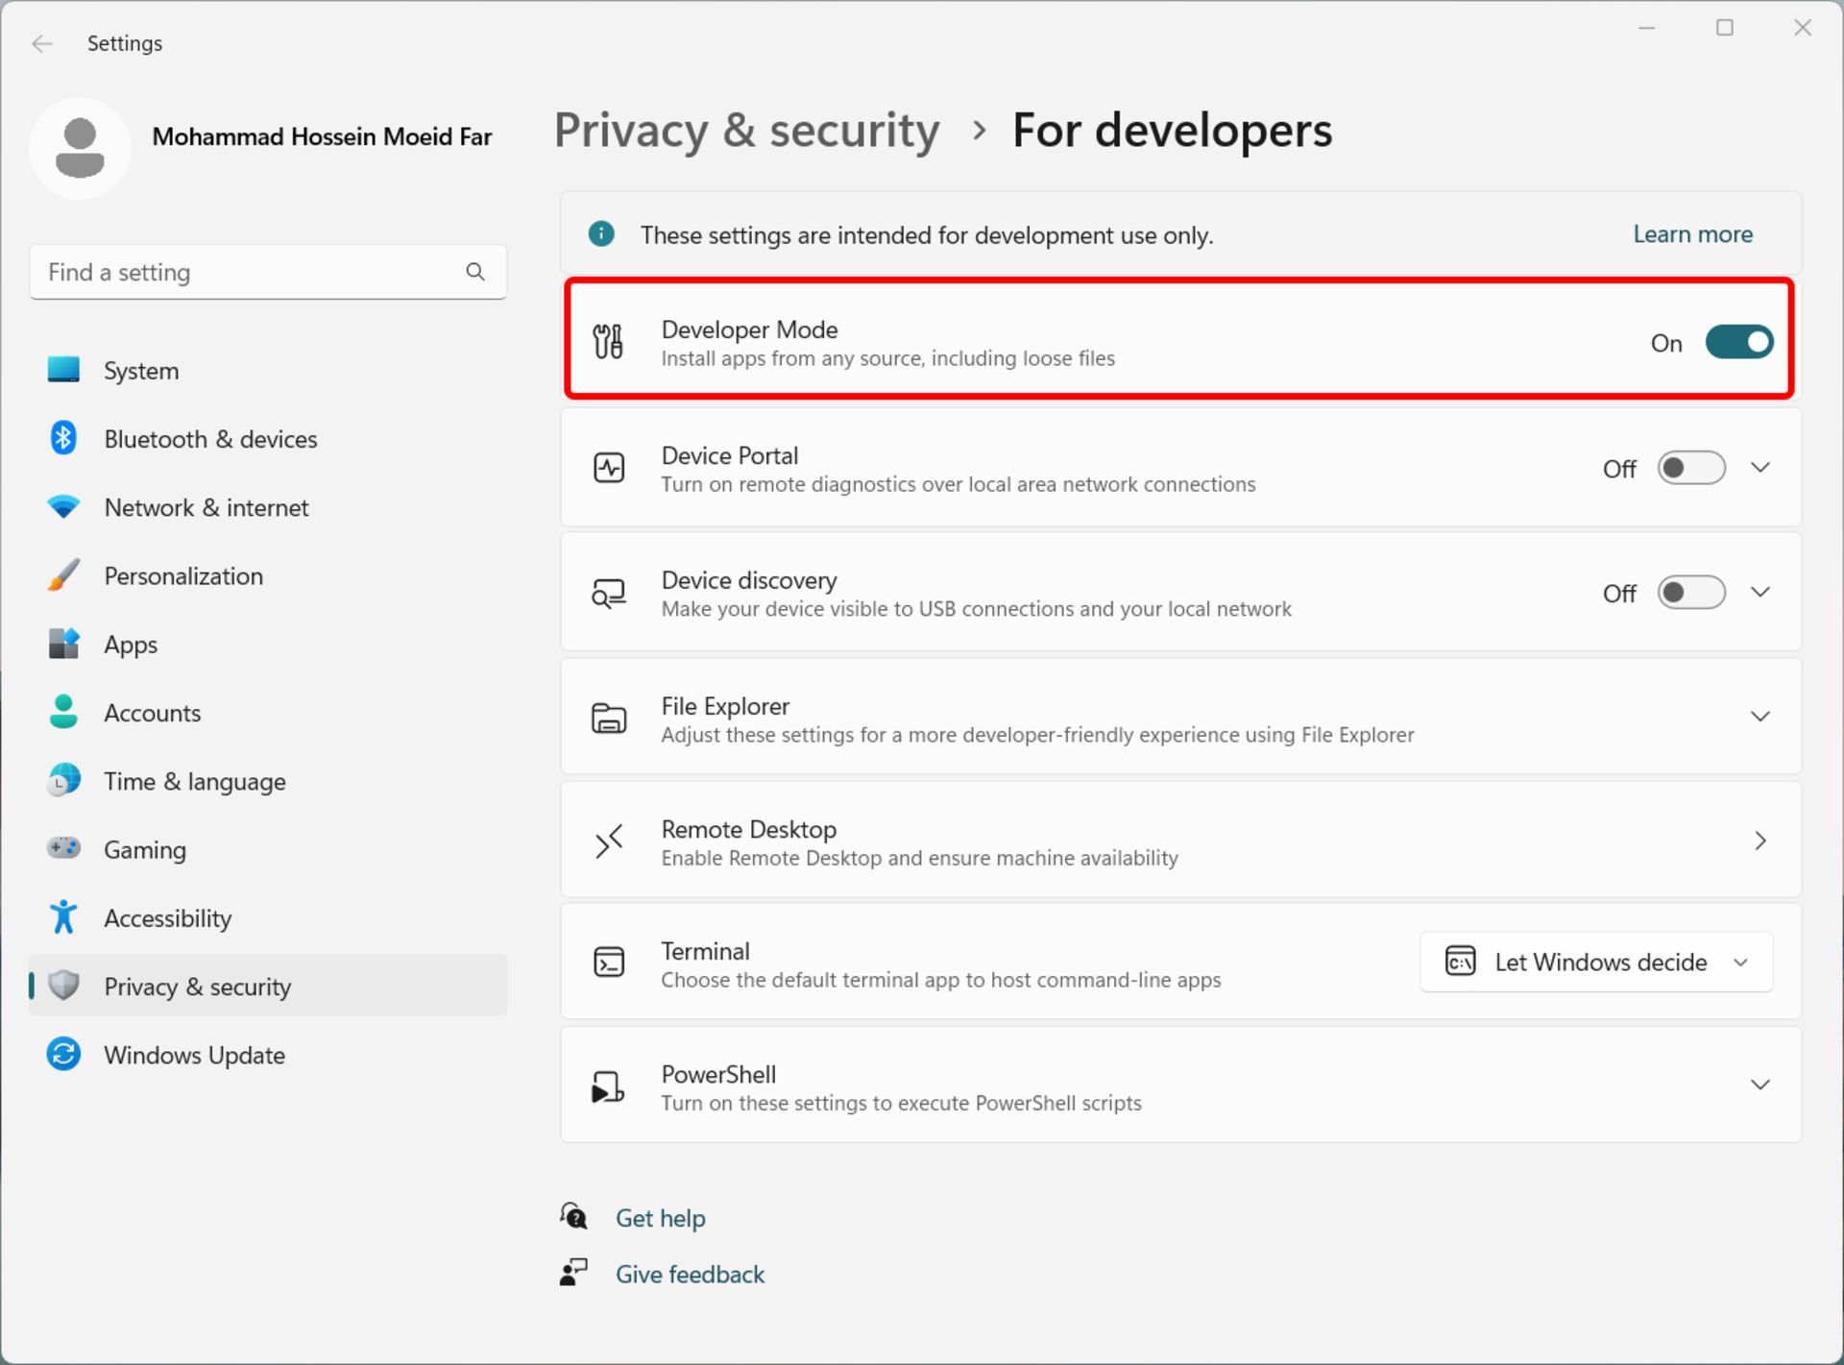Viewport: 1844px width, 1365px height.
Task: Click the Terminal row icon
Action: pyautogui.click(x=609, y=963)
